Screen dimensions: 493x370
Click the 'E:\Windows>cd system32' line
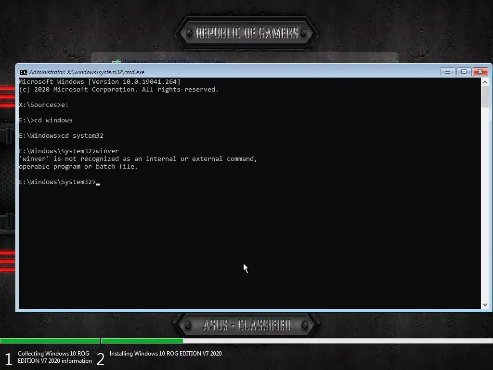[x=61, y=135]
